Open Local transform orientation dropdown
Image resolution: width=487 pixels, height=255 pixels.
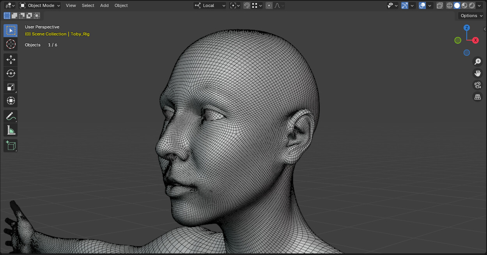[x=210, y=5]
